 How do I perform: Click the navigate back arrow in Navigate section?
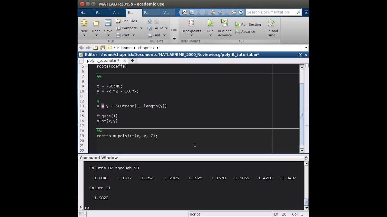coord(150,21)
